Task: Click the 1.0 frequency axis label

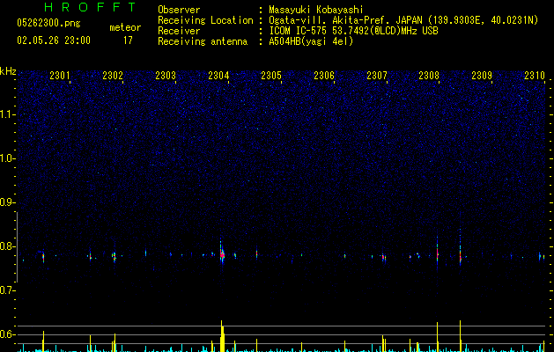Action: pos(8,158)
